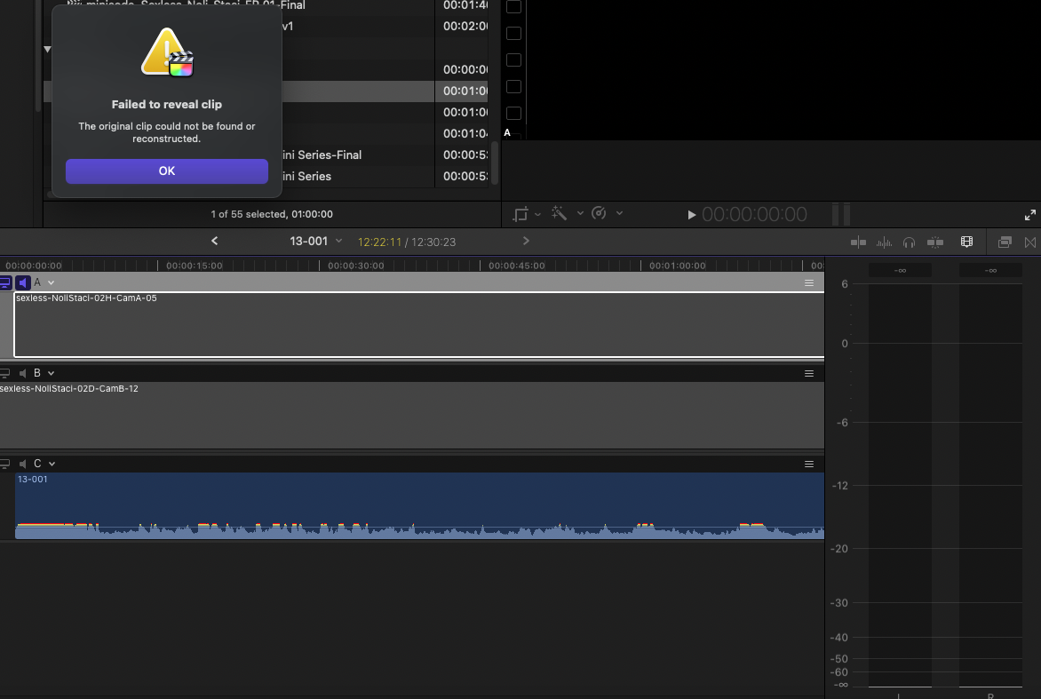Click OK to dismiss the error dialog
1041x699 pixels.
point(166,171)
